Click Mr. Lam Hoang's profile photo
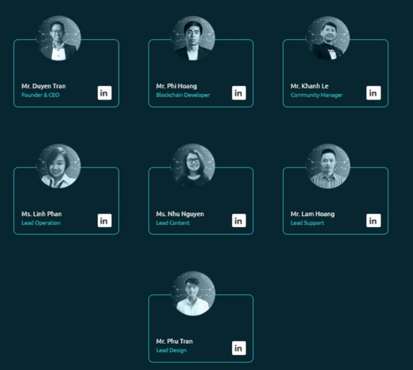 click(x=328, y=166)
